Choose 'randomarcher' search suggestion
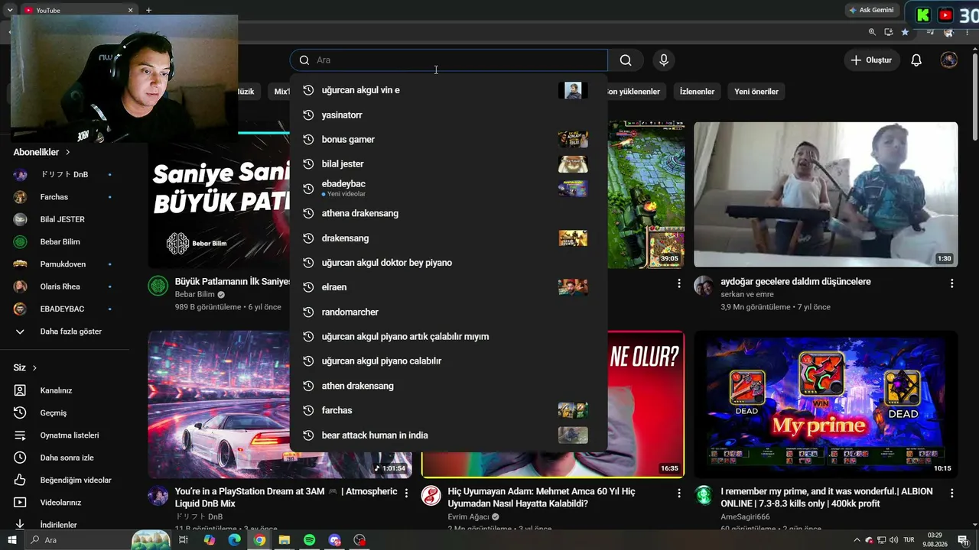The width and height of the screenshot is (979, 550). point(448,312)
